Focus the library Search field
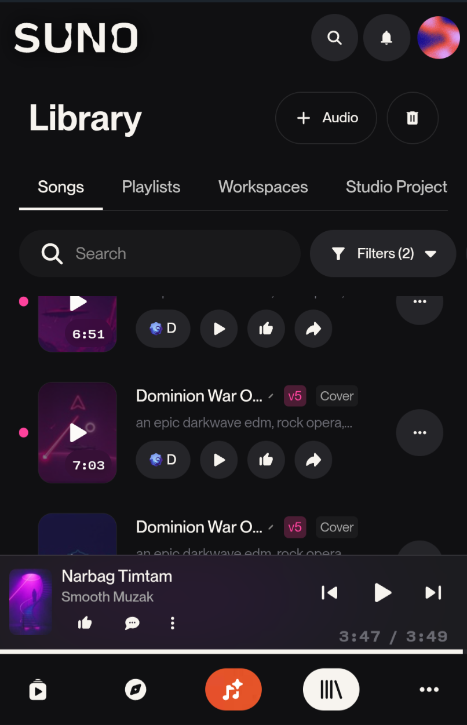The width and height of the screenshot is (467, 725). coord(160,253)
